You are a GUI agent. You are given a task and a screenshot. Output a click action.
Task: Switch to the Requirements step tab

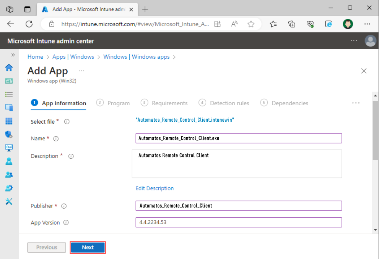164,103
